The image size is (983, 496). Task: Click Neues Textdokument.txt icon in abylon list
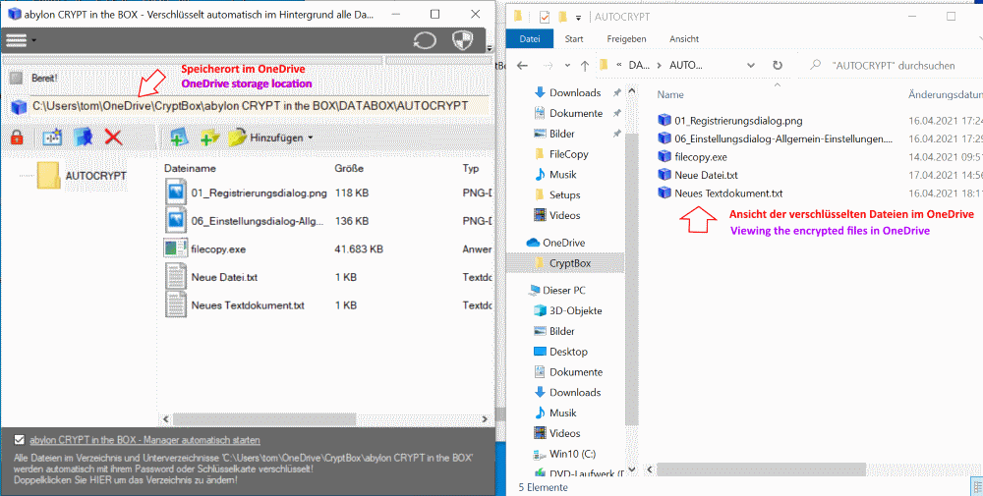(176, 304)
